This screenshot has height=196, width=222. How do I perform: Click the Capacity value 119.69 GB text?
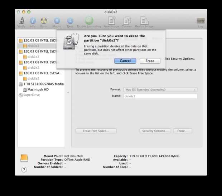tap(154, 156)
